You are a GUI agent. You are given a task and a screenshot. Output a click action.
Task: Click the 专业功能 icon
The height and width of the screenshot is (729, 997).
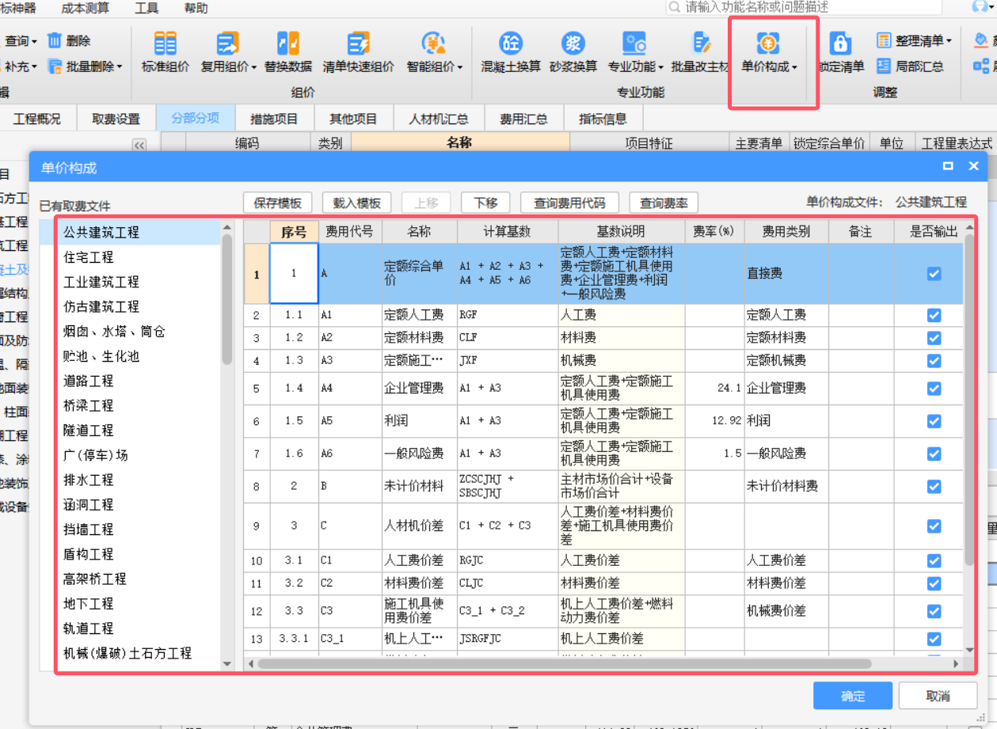(634, 43)
